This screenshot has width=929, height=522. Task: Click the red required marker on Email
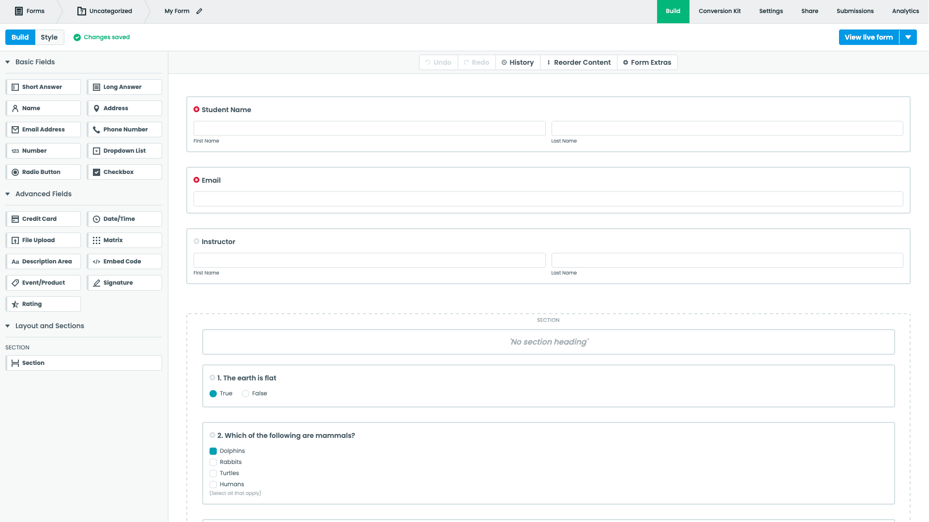point(196,180)
